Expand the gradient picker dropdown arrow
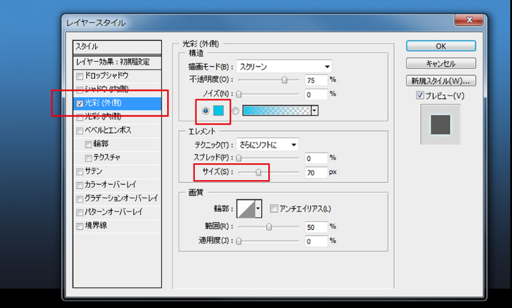This screenshot has height=308, width=512. pyautogui.click(x=315, y=110)
